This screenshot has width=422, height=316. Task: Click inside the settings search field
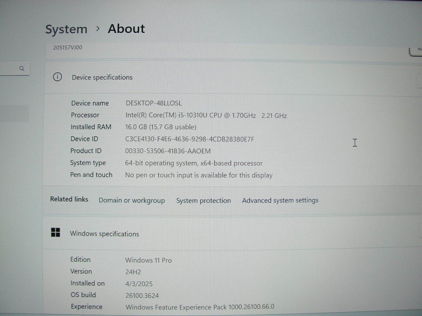[9, 69]
